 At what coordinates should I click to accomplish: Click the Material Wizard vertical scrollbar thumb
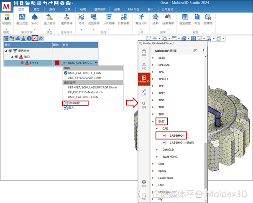click(x=206, y=165)
